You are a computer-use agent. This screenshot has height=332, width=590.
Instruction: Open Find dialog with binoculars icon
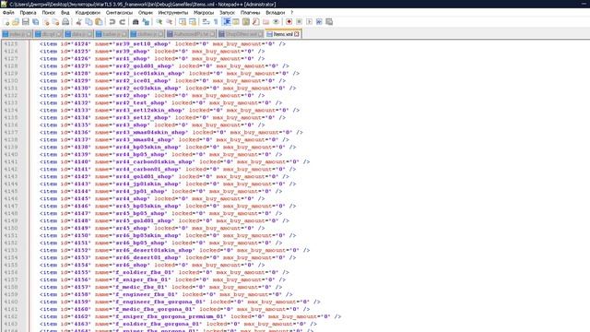point(136,22)
